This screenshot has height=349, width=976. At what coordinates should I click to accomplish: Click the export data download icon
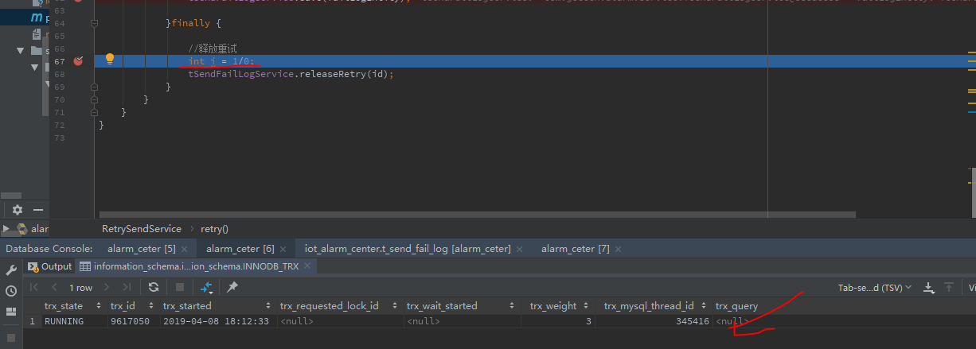click(928, 287)
